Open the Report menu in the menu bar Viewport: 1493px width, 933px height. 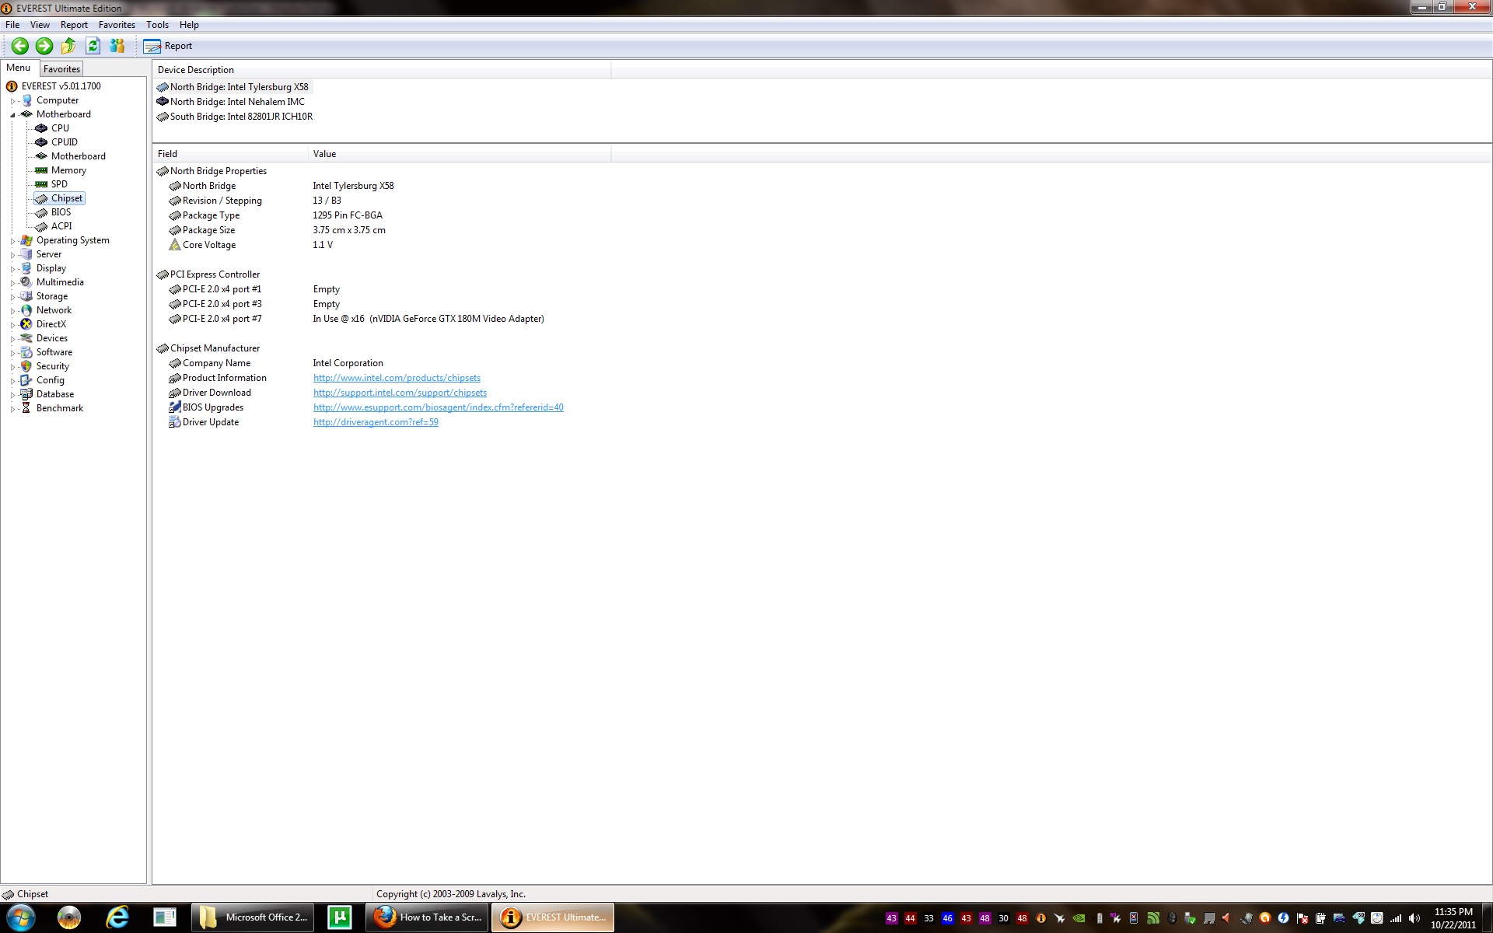pyautogui.click(x=74, y=25)
